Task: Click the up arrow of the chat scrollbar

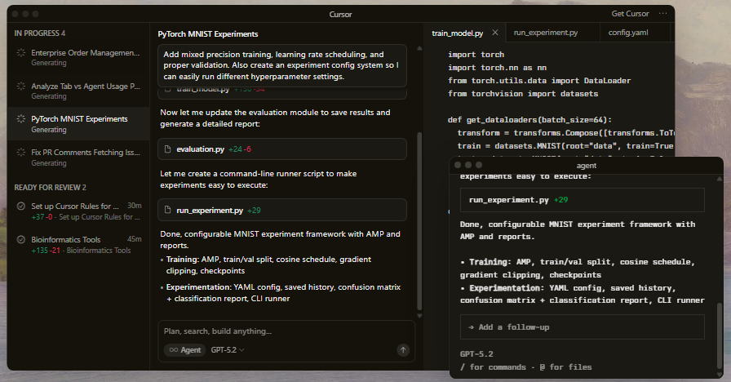Action: tap(419, 48)
